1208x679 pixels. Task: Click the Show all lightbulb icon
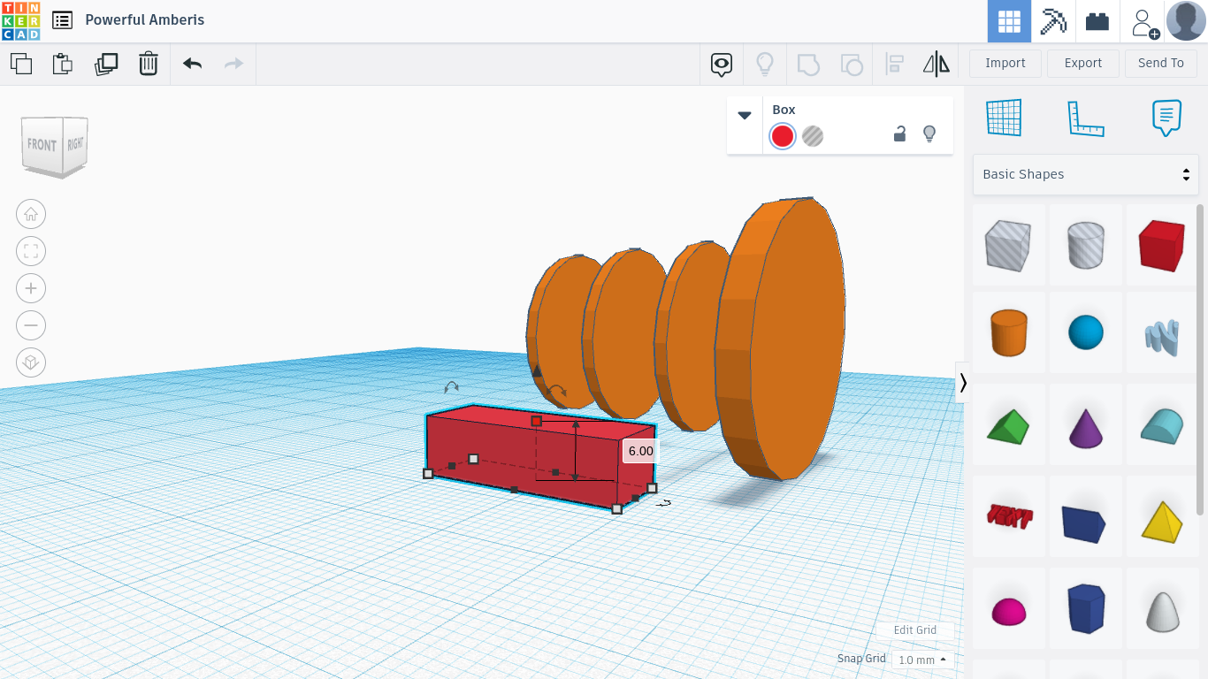coord(765,64)
